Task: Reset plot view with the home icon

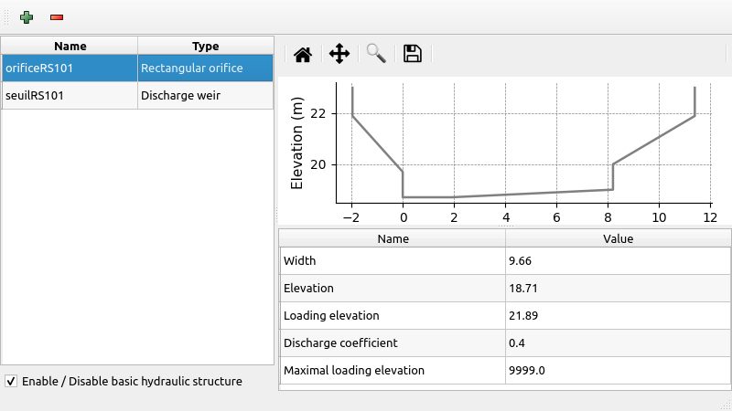Action: click(303, 54)
